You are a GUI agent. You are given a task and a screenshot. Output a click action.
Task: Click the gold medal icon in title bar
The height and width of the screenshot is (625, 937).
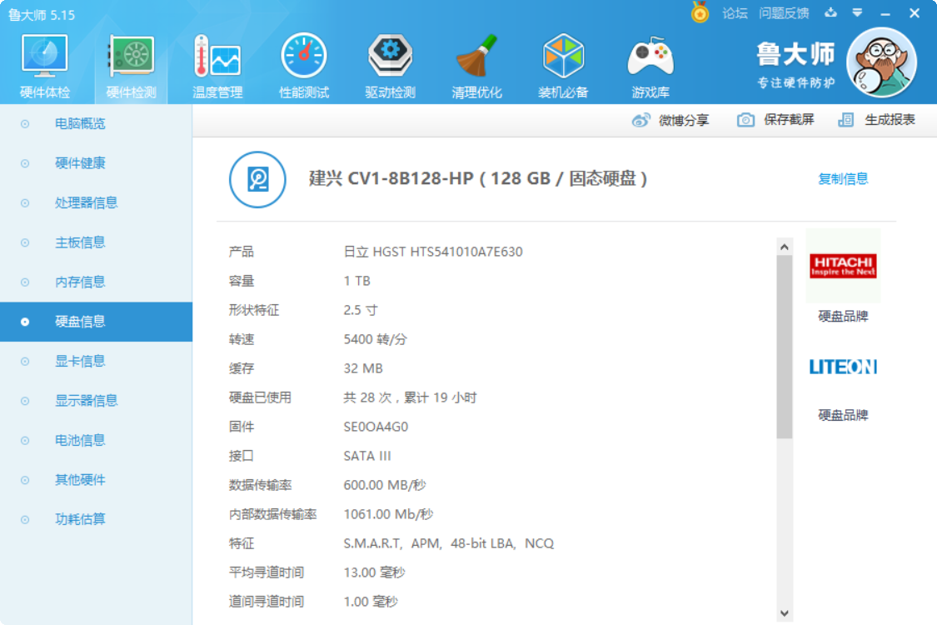(700, 12)
